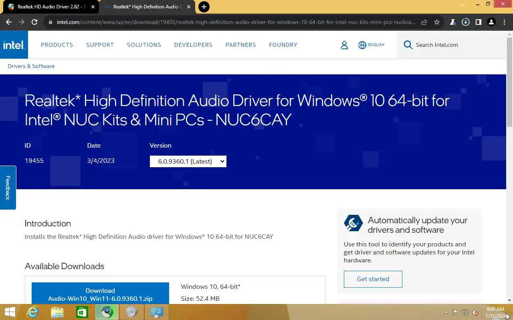Open the Chrome profile avatar

tap(491, 22)
